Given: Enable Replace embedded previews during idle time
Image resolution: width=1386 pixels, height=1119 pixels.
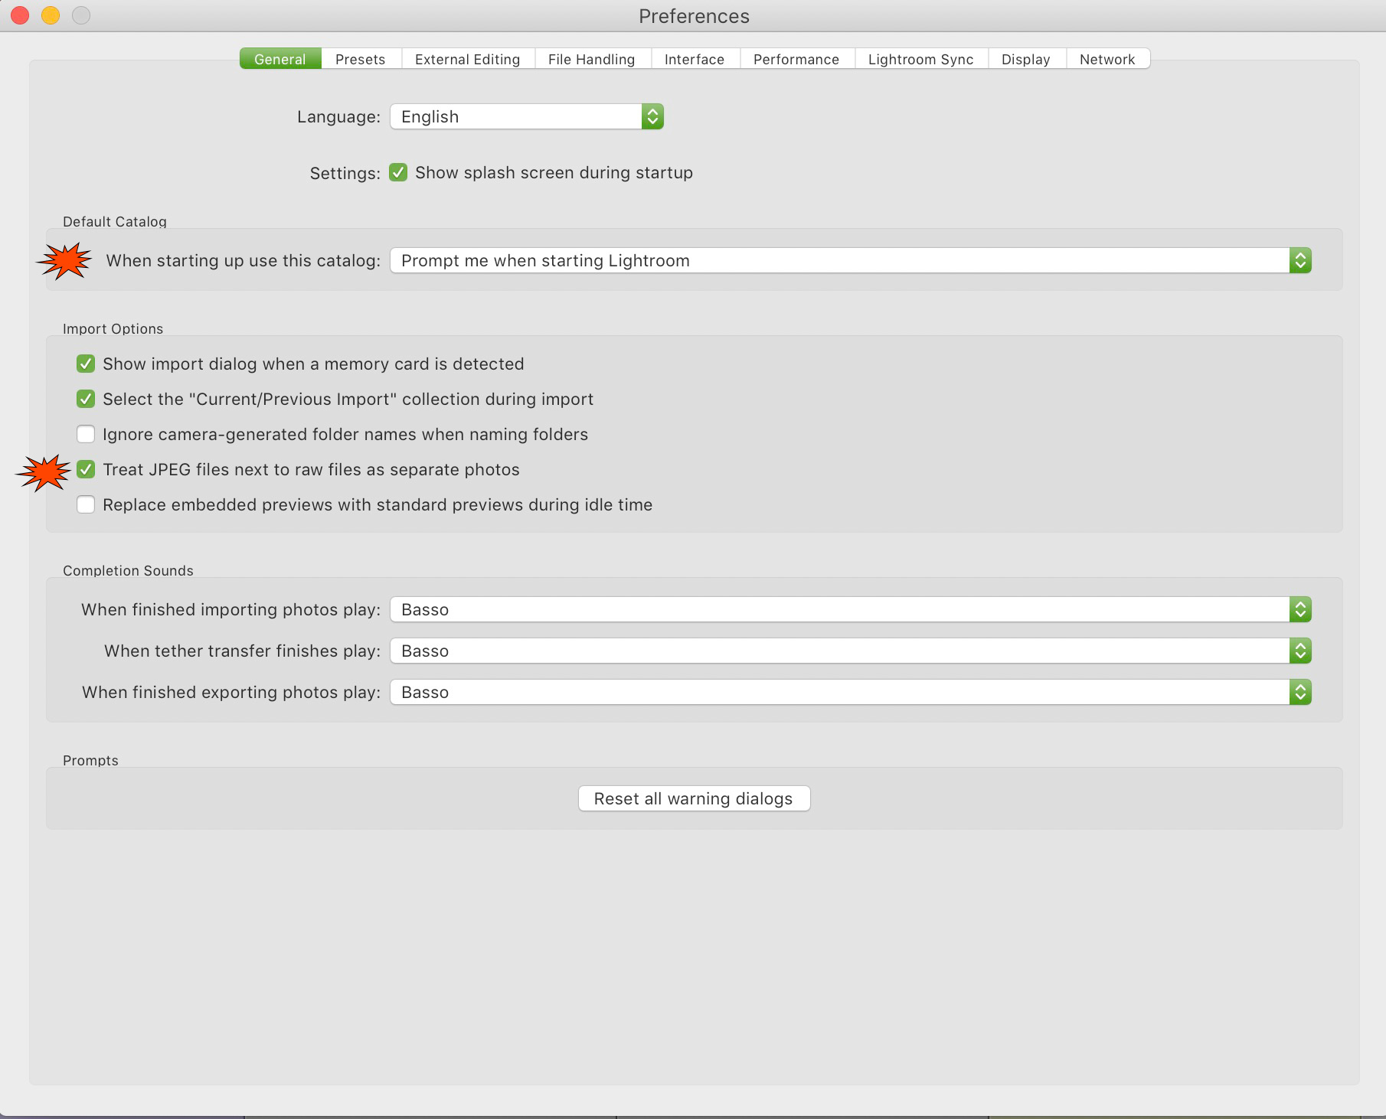Looking at the screenshot, I should (x=86, y=504).
